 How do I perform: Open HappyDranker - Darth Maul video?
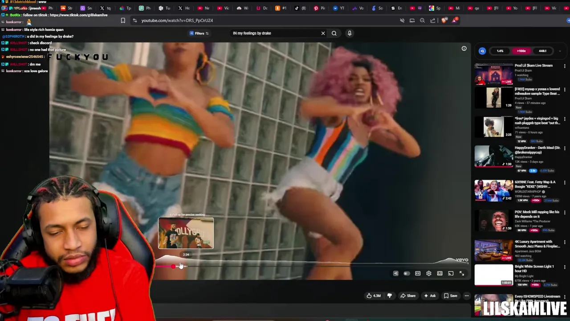tap(493, 156)
